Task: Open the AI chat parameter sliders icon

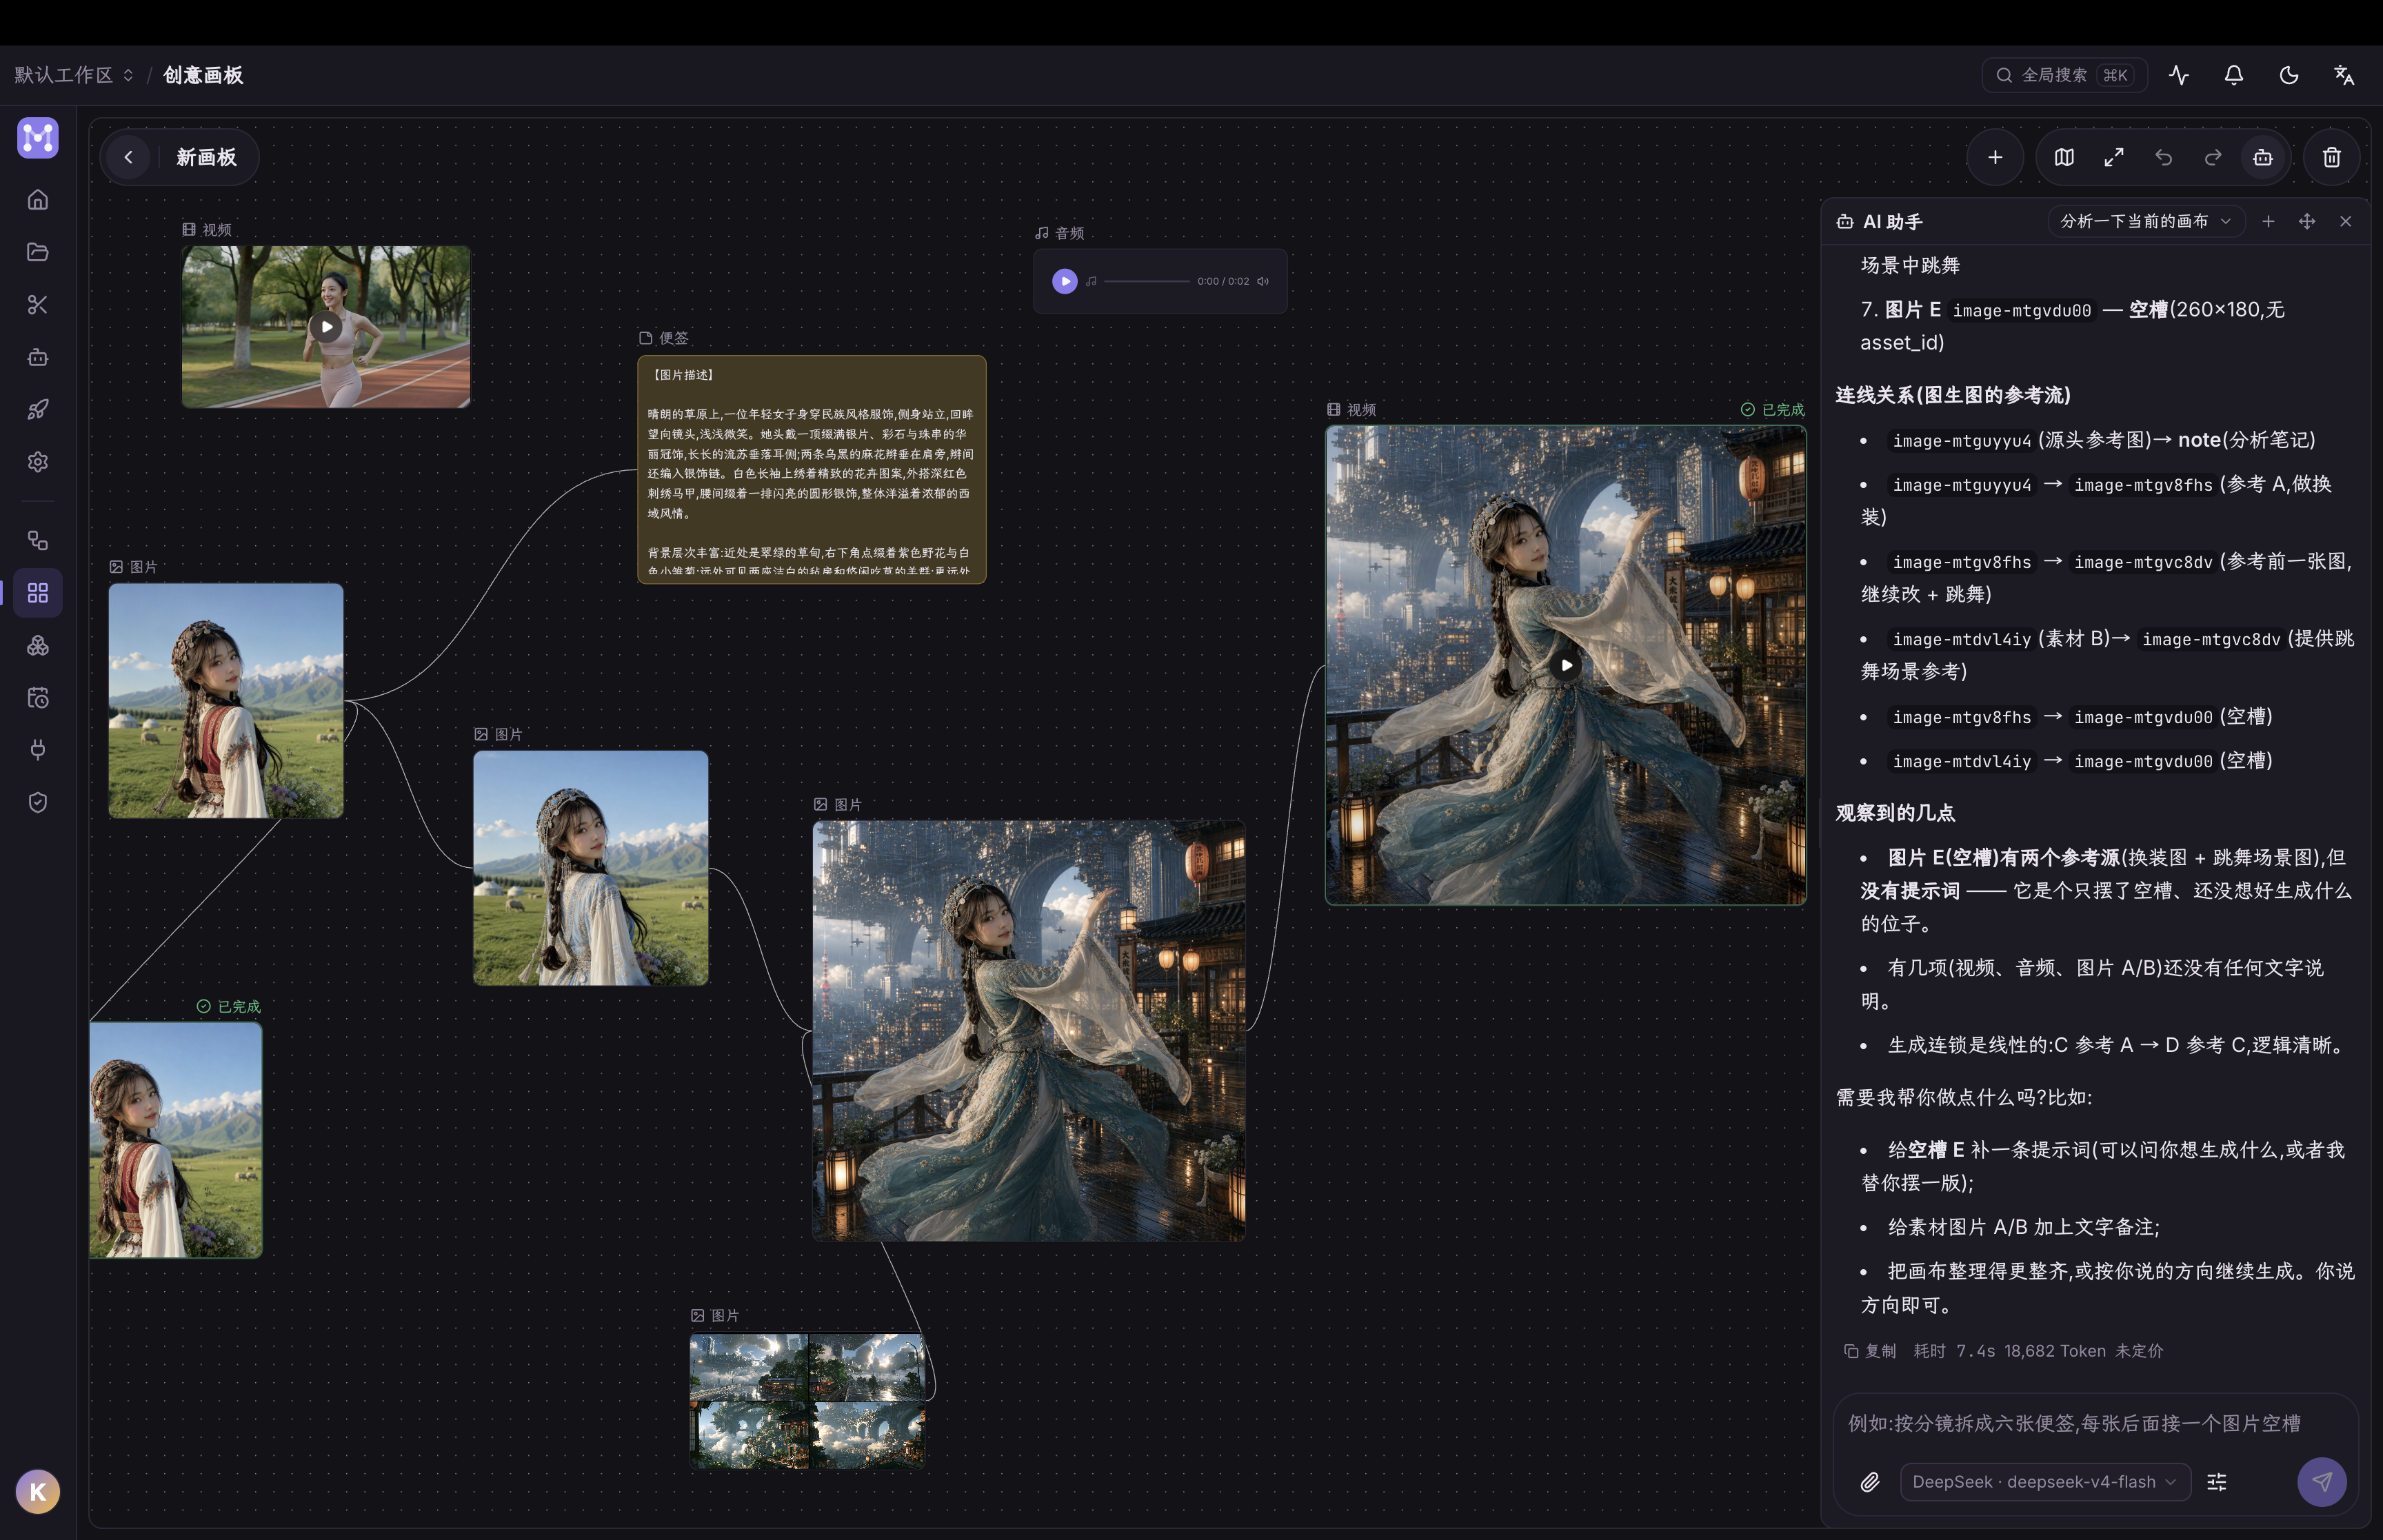Action: coord(2217,1482)
